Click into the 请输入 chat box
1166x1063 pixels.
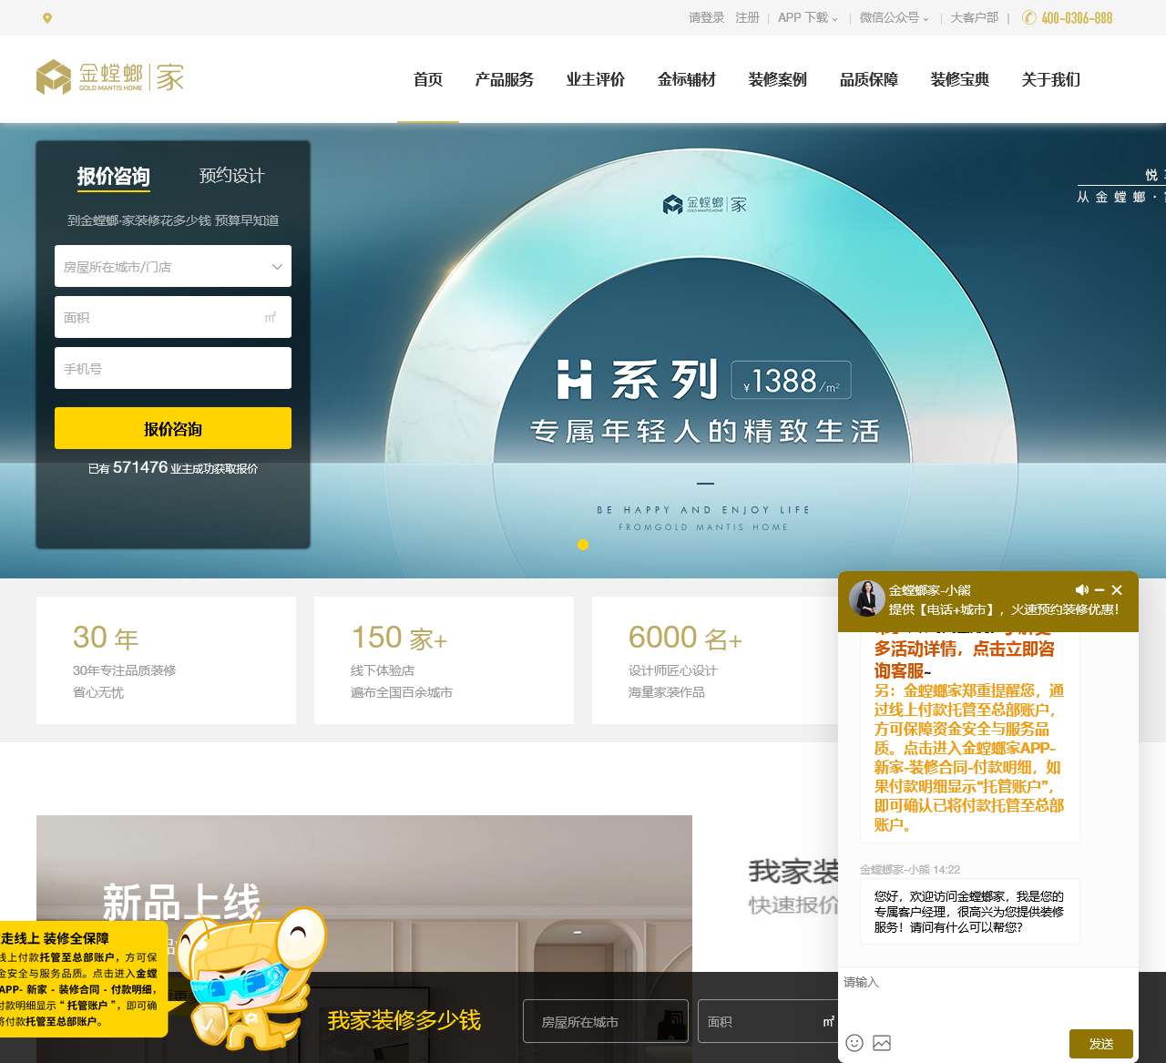988,997
